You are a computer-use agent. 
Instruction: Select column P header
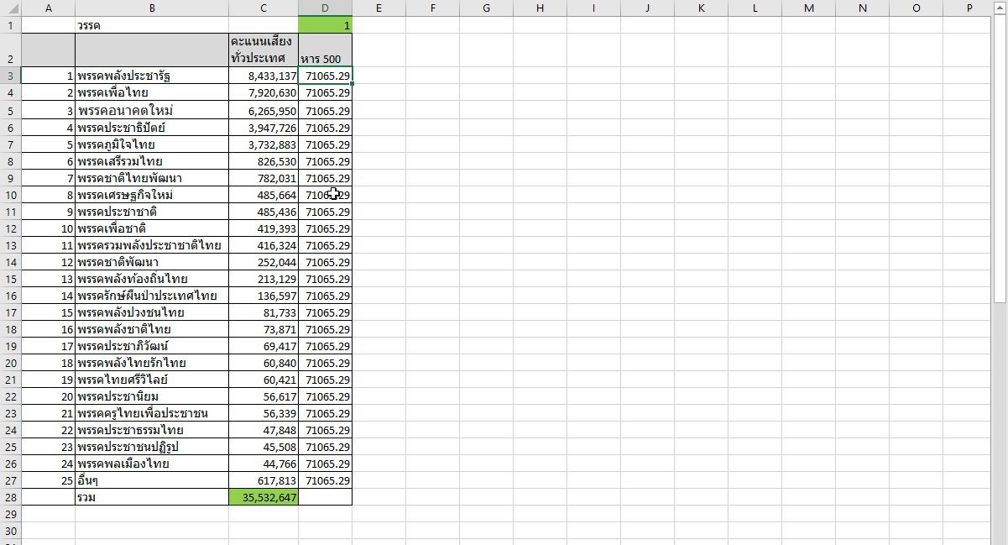(x=970, y=8)
